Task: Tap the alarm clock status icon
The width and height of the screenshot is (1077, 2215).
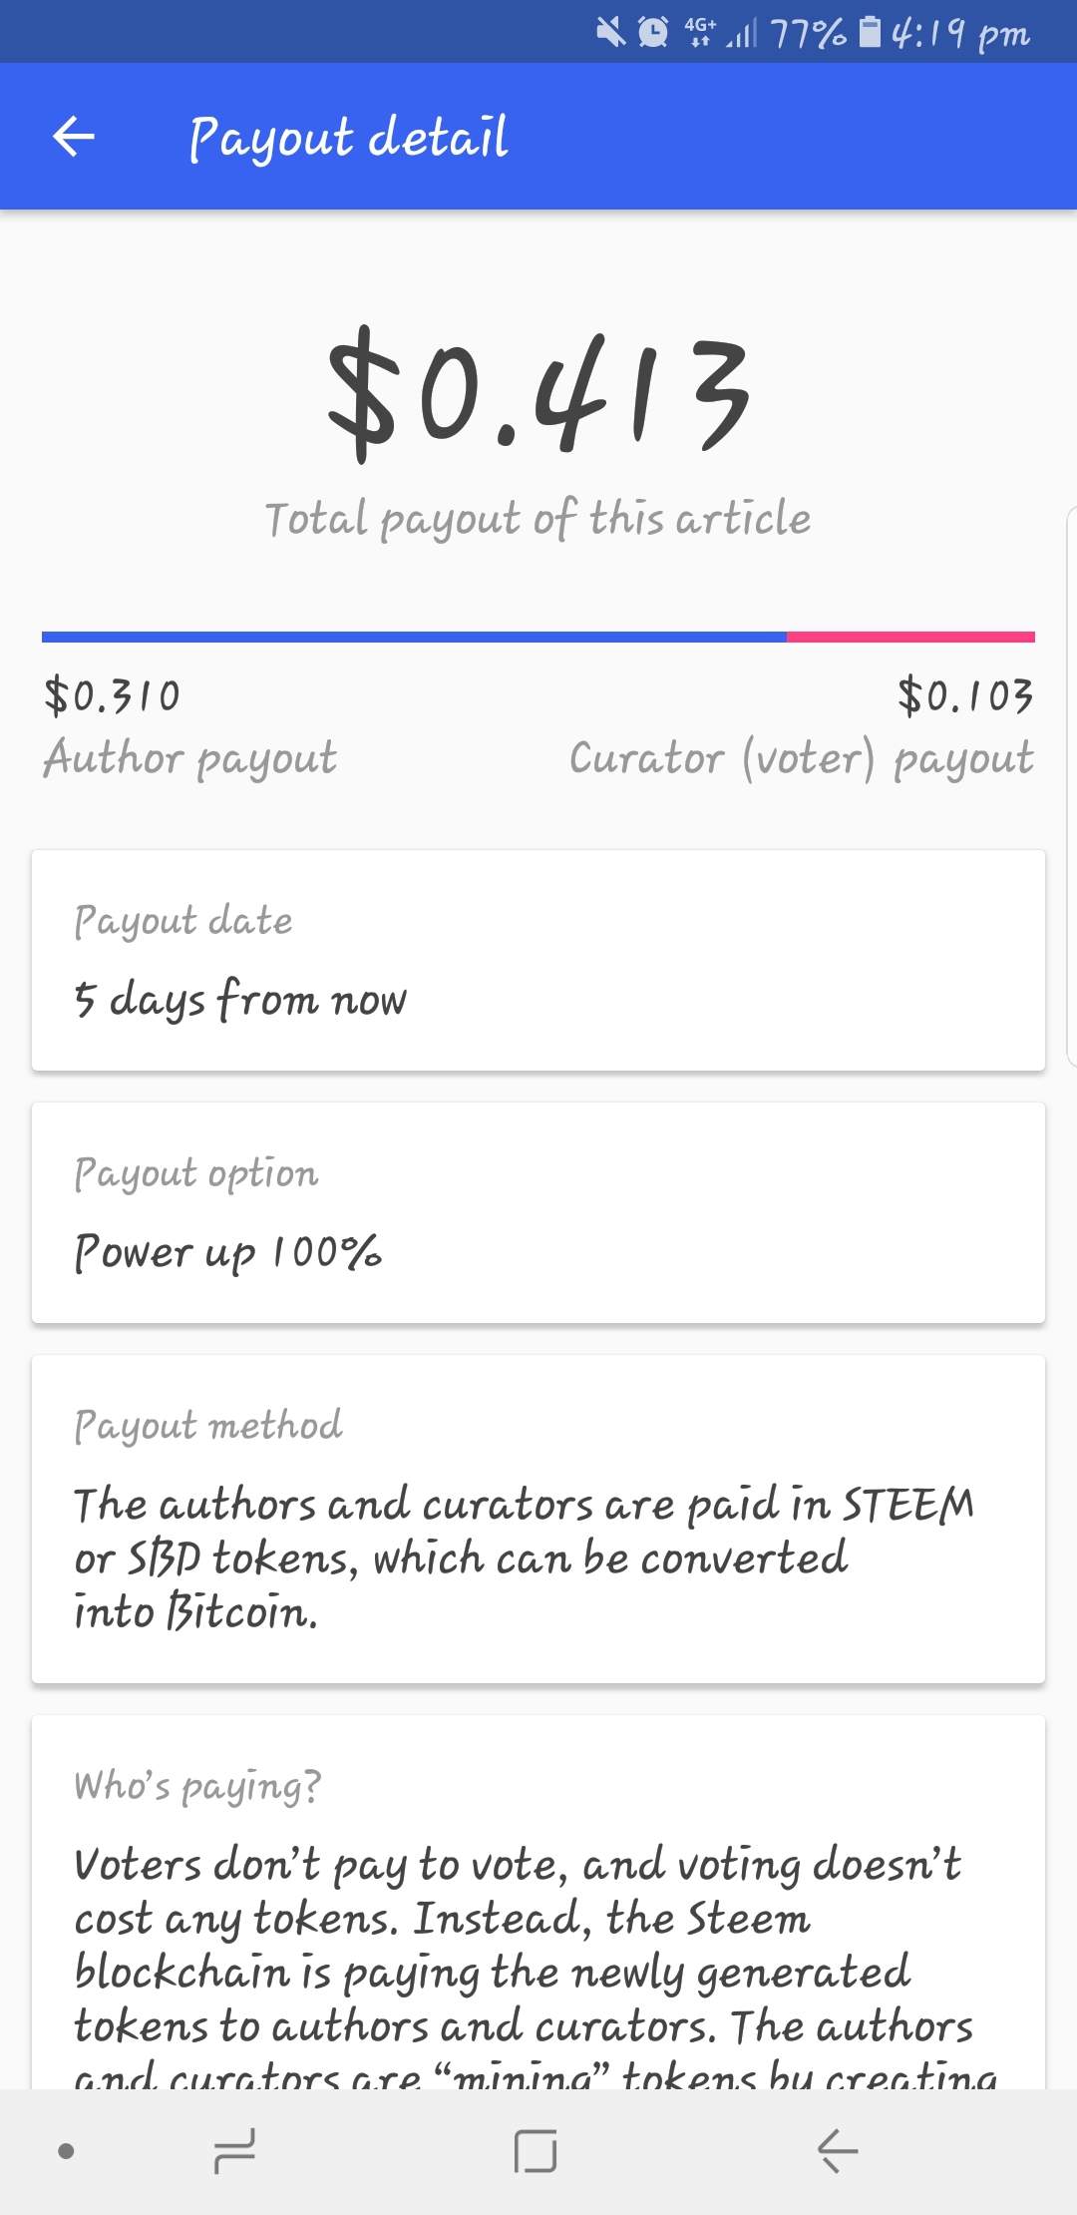Action: point(653,33)
